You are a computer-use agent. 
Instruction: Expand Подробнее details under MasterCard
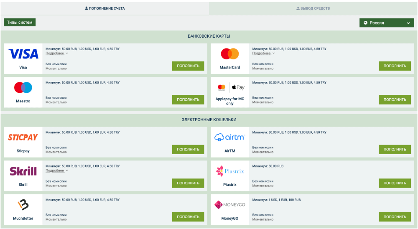[263, 53]
